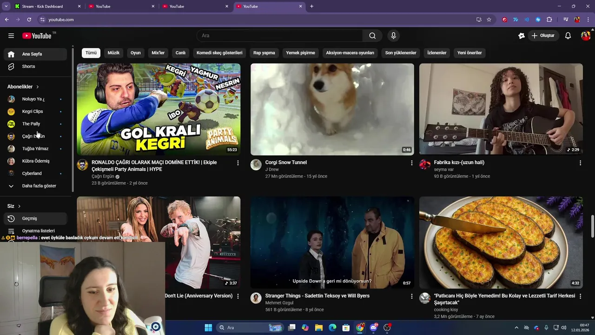Activate voice search microphone

click(x=393, y=36)
